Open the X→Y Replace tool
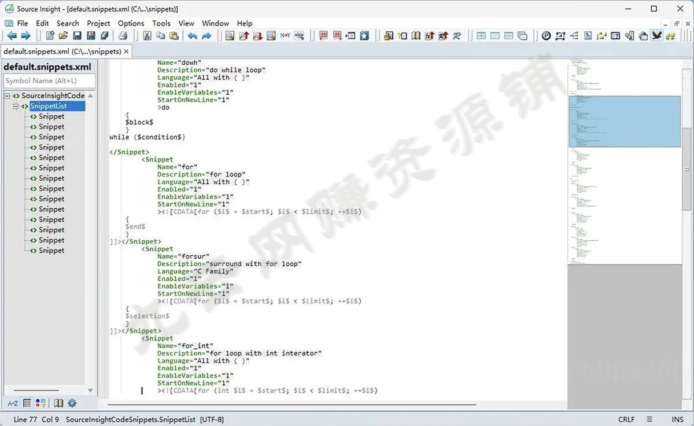The height and width of the screenshot is (426, 694). point(285,36)
